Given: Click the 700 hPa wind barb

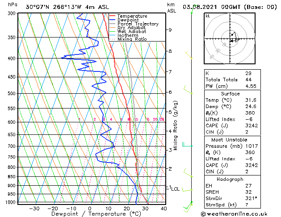Looking at the screenshot, I should (187, 144).
